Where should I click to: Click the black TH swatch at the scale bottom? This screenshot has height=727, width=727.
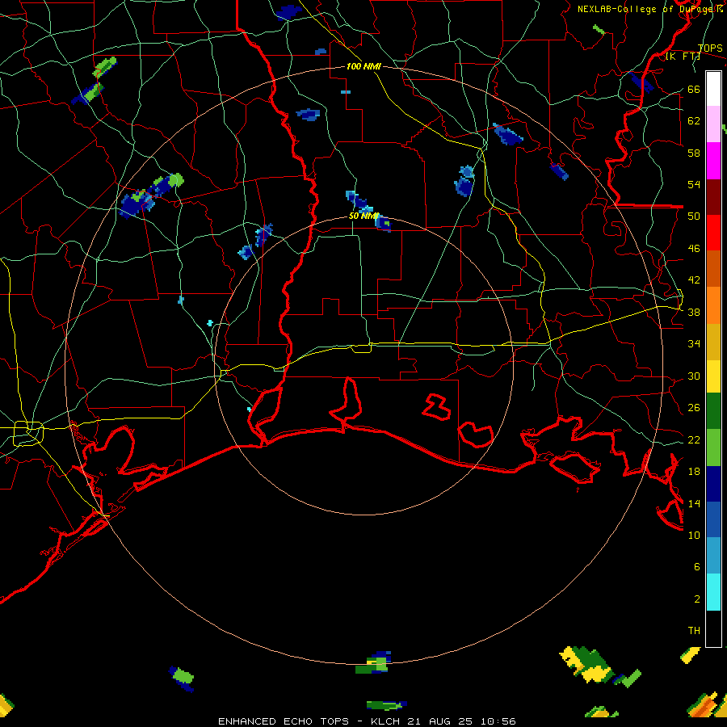click(713, 628)
